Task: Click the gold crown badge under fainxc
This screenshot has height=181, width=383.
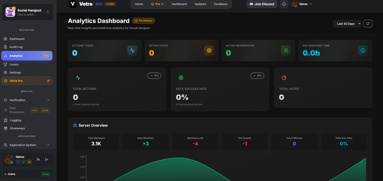Action: pos(29,162)
